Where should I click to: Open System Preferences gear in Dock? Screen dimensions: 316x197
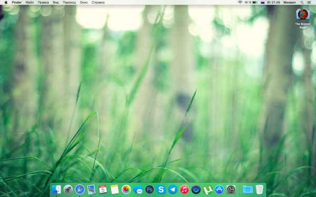click(231, 190)
